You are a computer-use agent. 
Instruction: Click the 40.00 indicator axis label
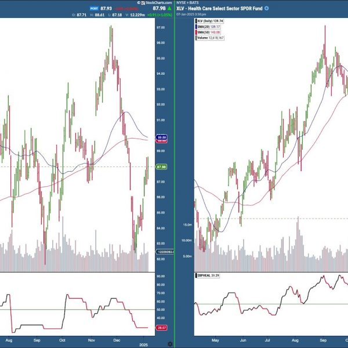point(161,318)
